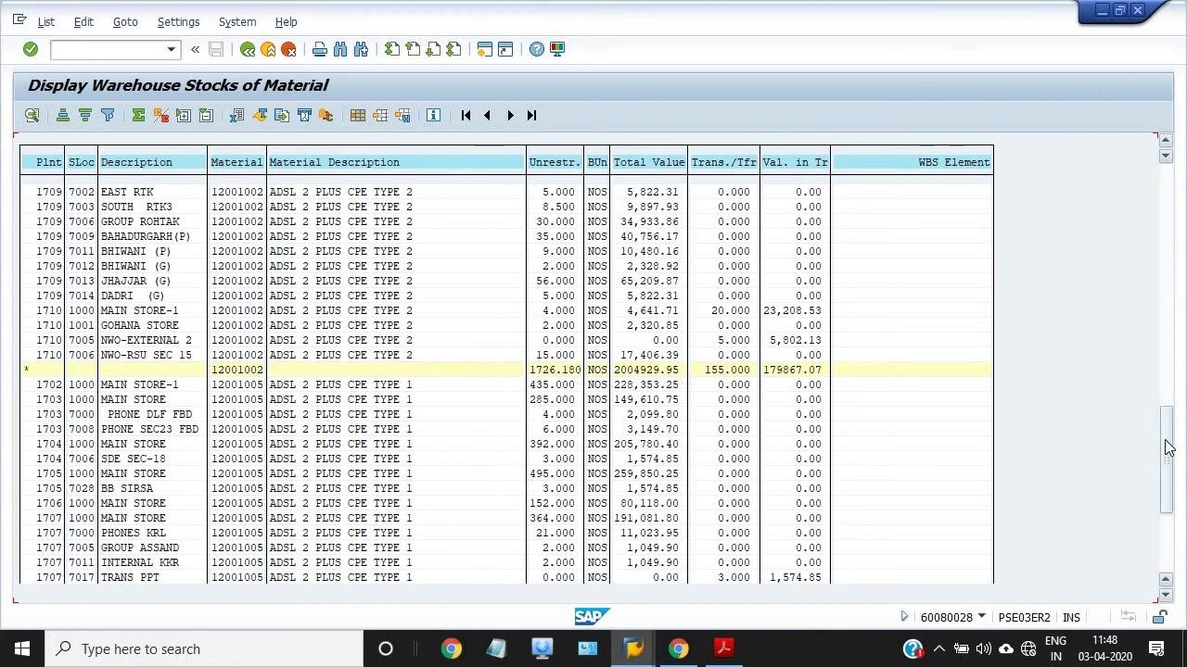Click the scroll down arrow at bottom right
The image size is (1187, 667).
1167,595
